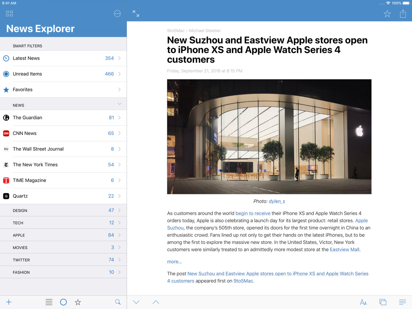Screen dimensions: 412x309
Task: Go to next article down arrow
Action: point(136,302)
